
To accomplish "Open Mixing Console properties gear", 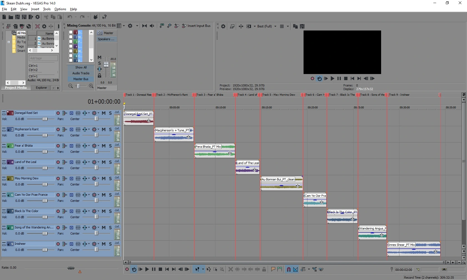I will point(130,26).
